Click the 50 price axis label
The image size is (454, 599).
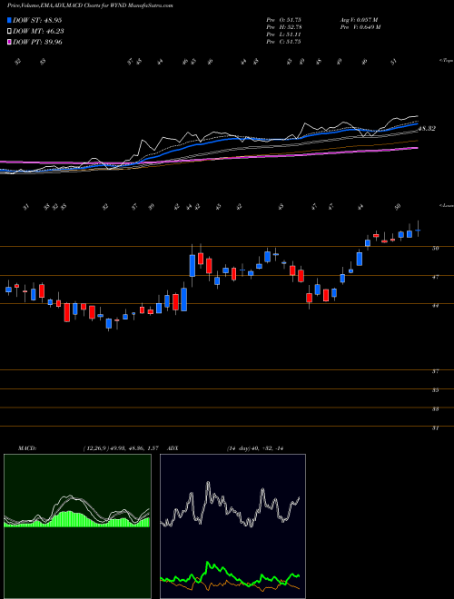point(435,249)
